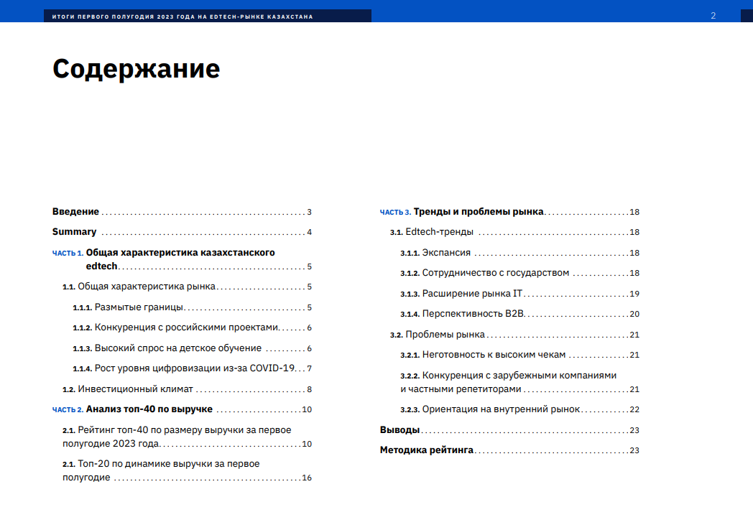Go to «Ориентация на внутренний рынок»
753x530 pixels.
pyautogui.click(x=520, y=409)
